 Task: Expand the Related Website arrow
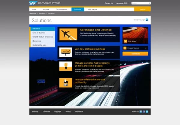(x=146, y=48)
